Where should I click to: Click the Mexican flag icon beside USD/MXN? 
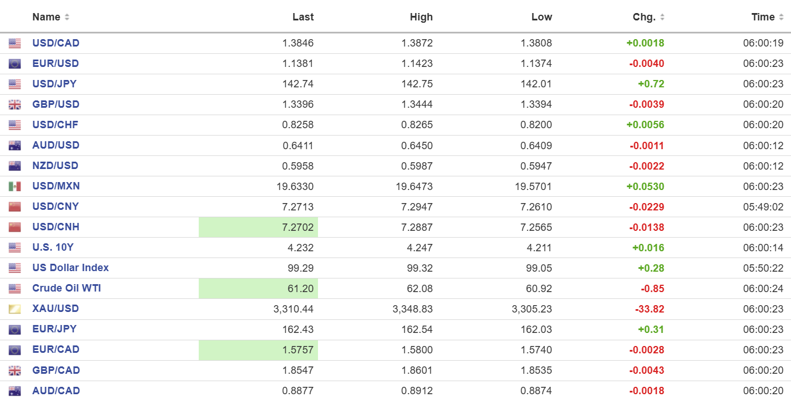[x=15, y=186]
